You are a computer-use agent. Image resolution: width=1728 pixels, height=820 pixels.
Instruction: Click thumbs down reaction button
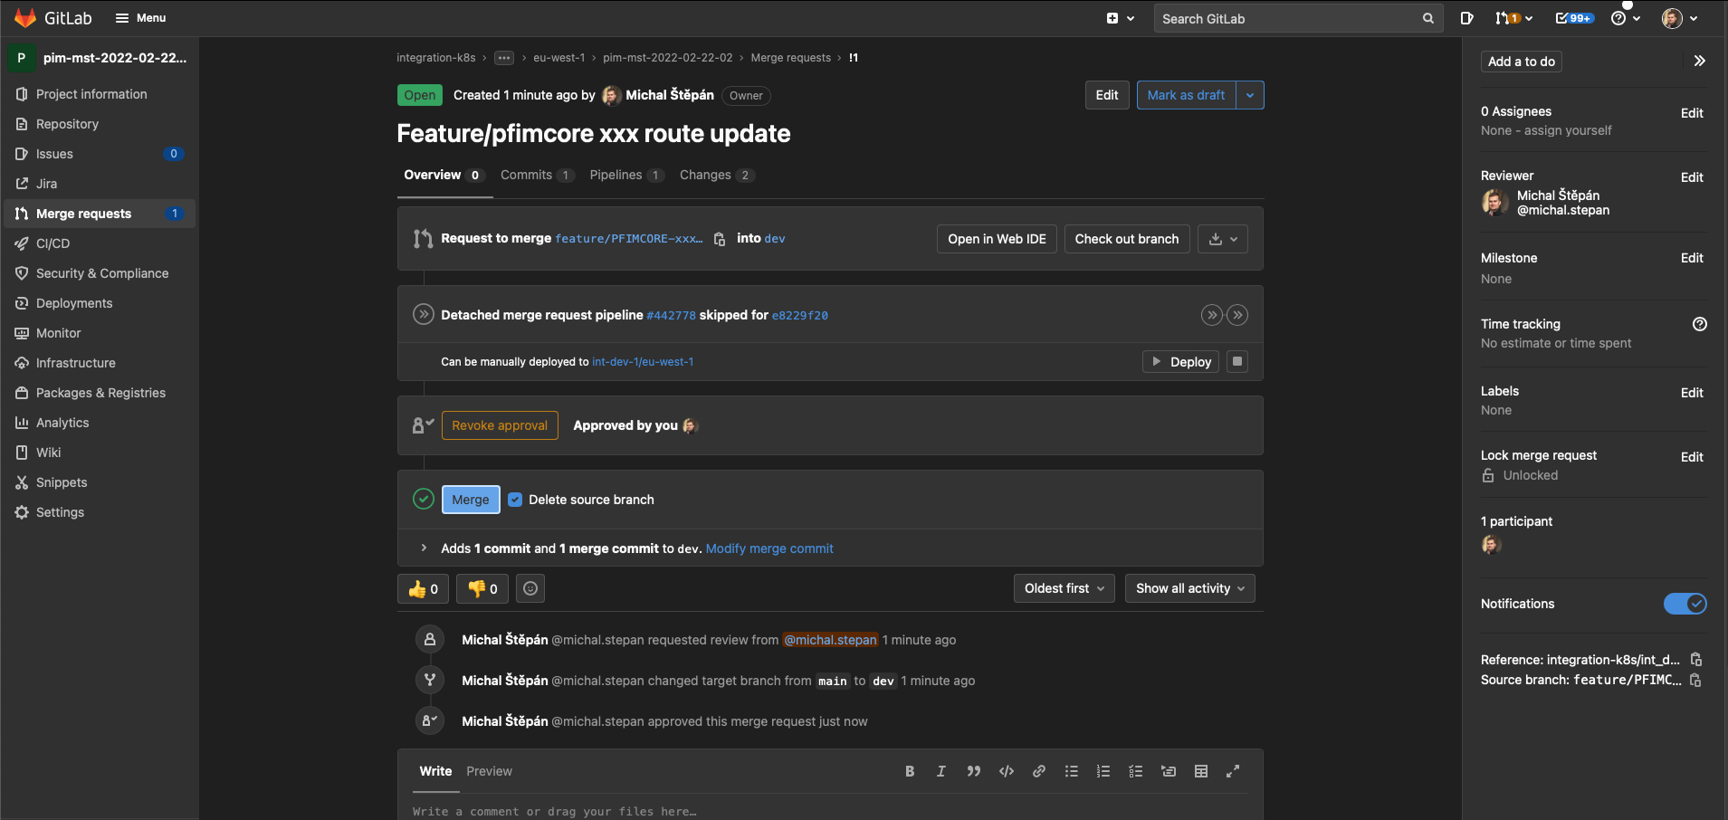(x=482, y=589)
